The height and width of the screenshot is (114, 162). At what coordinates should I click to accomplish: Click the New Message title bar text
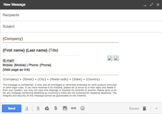coord(14,5)
